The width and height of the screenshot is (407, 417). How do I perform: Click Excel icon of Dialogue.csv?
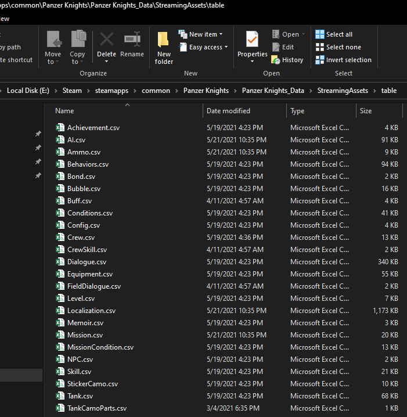coord(60,262)
